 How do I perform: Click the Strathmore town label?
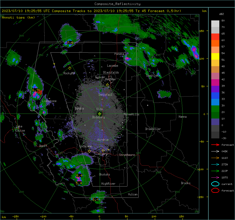click(127, 155)
